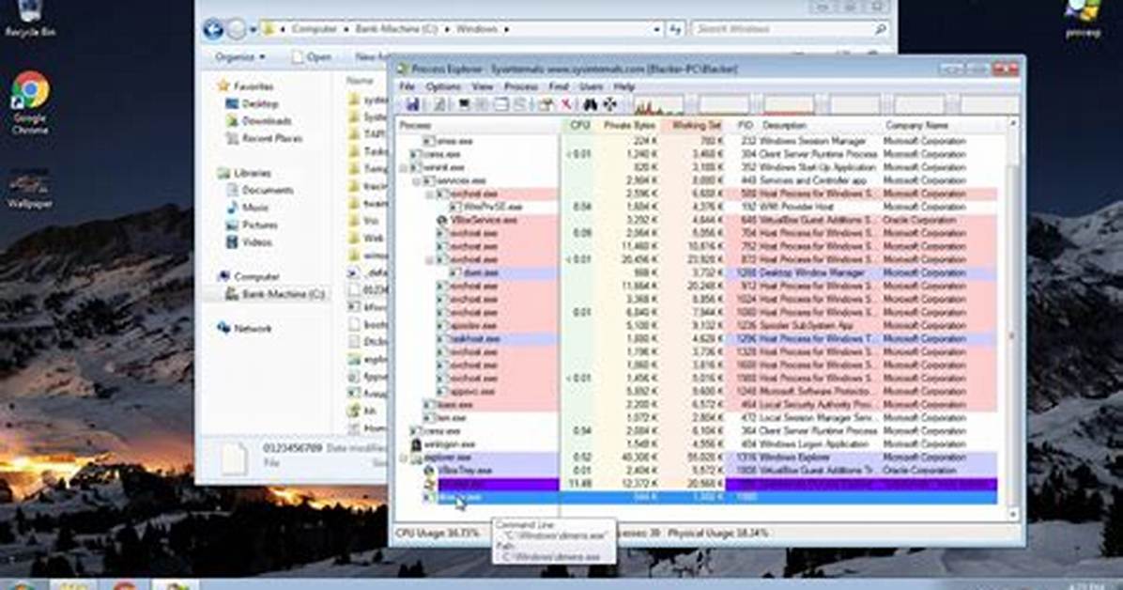Click the process list scrollbar up arrow
This screenshot has height=590, width=1123.
tap(1012, 125)
